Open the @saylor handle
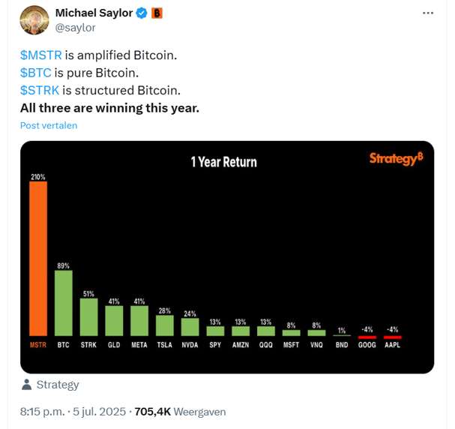The image size is (455, 429). tap(75, 28)
